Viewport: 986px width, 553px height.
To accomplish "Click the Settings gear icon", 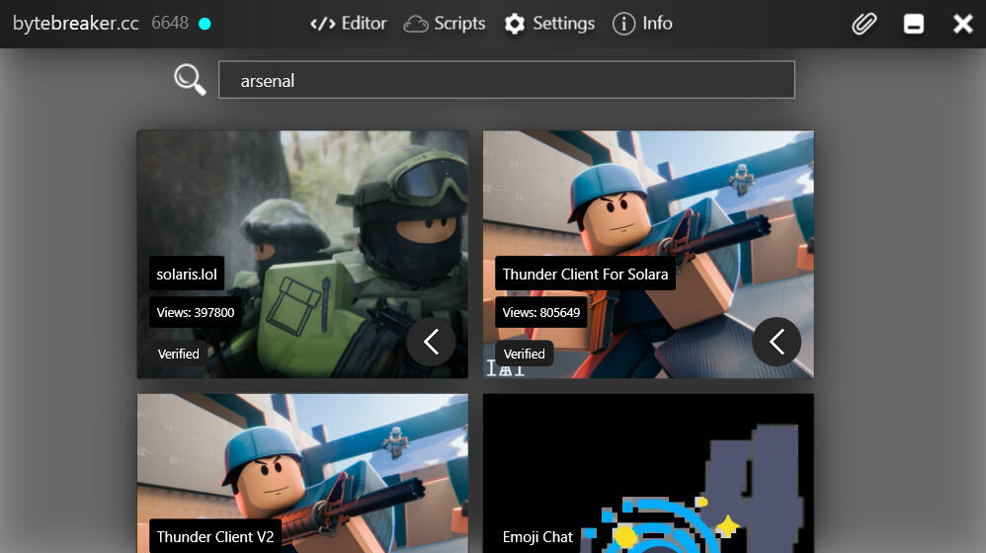I will tap(515, 24).
